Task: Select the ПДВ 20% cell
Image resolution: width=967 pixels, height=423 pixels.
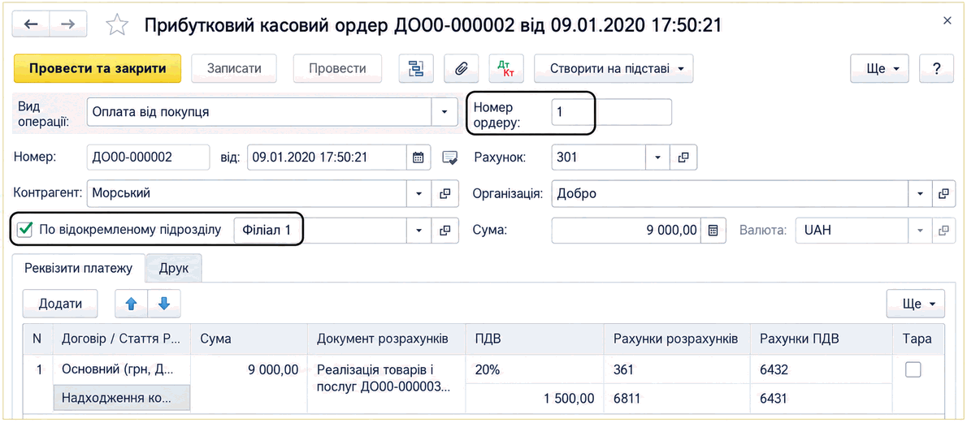Action: coord(536,369)
